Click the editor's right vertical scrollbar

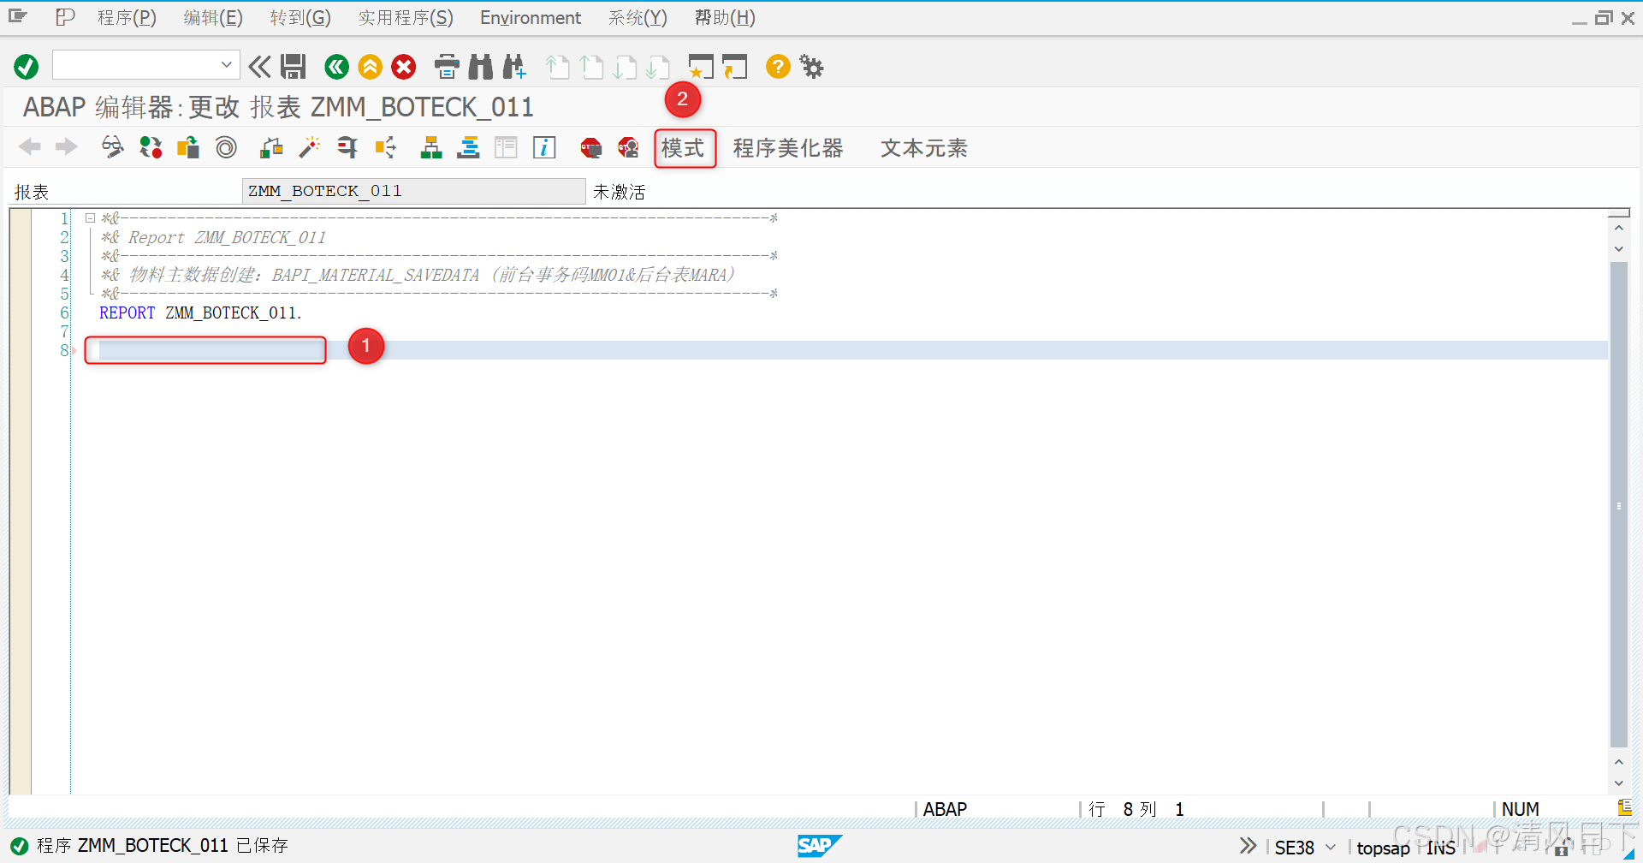coord(1618,505)
